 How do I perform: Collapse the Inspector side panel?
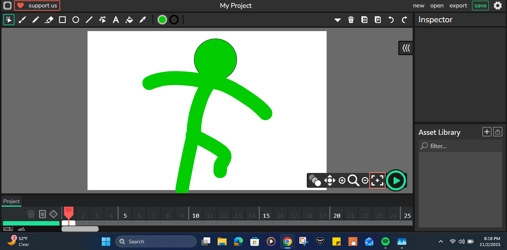(x=406, y=48)
